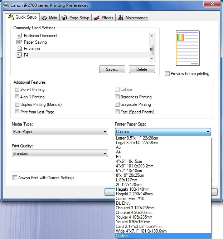Choose Comm. Env. #10 size

pos(163,199)
